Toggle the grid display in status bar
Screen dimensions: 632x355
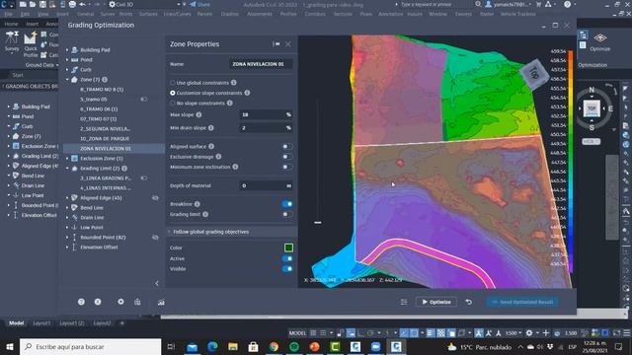[x=313, y=333]
